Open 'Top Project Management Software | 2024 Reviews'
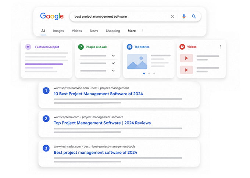This screenshot has width=250, height=178. point(102,123)
